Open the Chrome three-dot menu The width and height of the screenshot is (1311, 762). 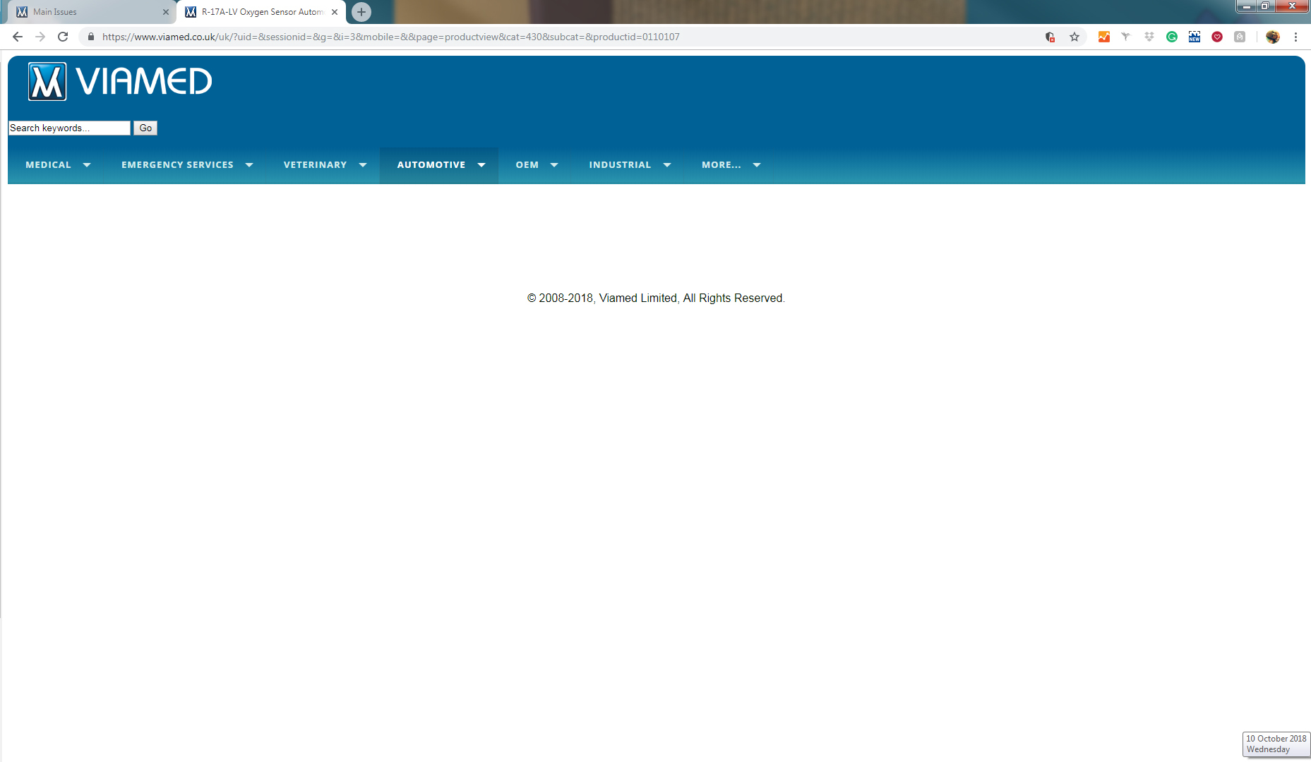tap(1295, 37)
